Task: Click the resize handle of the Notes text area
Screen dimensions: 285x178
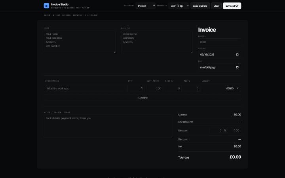Action: (172, 137)
